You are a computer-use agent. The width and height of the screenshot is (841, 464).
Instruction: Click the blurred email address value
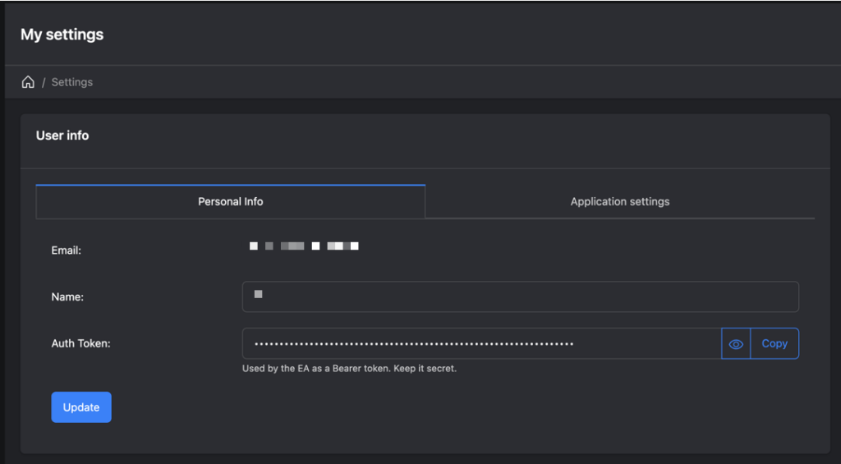click(304, 246)
